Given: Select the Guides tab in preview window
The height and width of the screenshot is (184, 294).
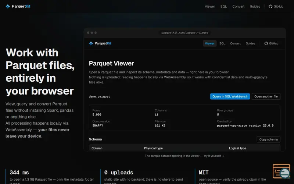Looking at the screenshot, I should [250, 43].
